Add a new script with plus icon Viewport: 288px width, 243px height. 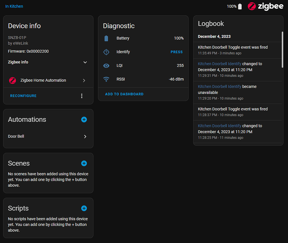tap(84, 208)
